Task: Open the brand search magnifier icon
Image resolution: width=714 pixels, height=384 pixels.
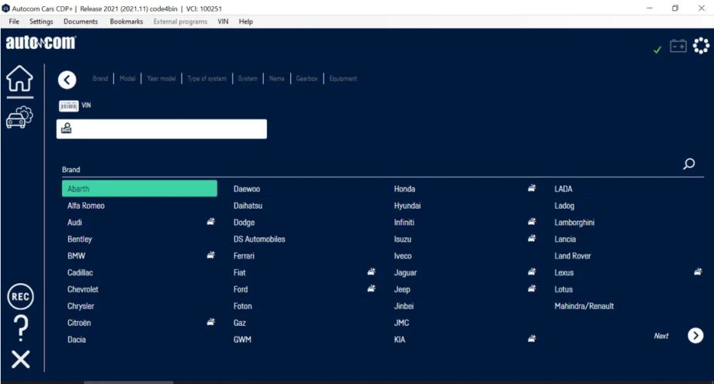Action: point(688,164)
